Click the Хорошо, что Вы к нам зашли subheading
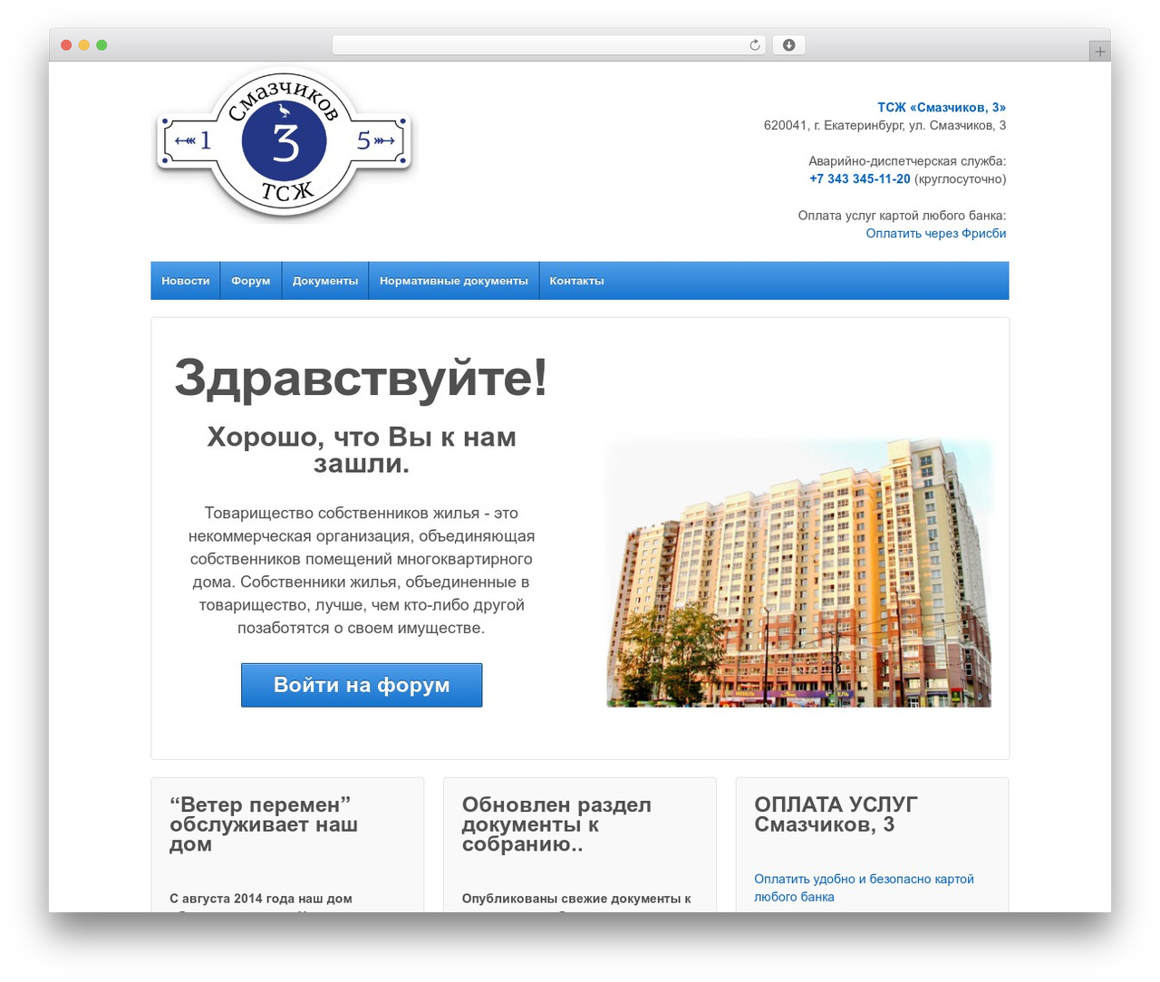This screenshot has height=982, width=1160. point(362,450)
